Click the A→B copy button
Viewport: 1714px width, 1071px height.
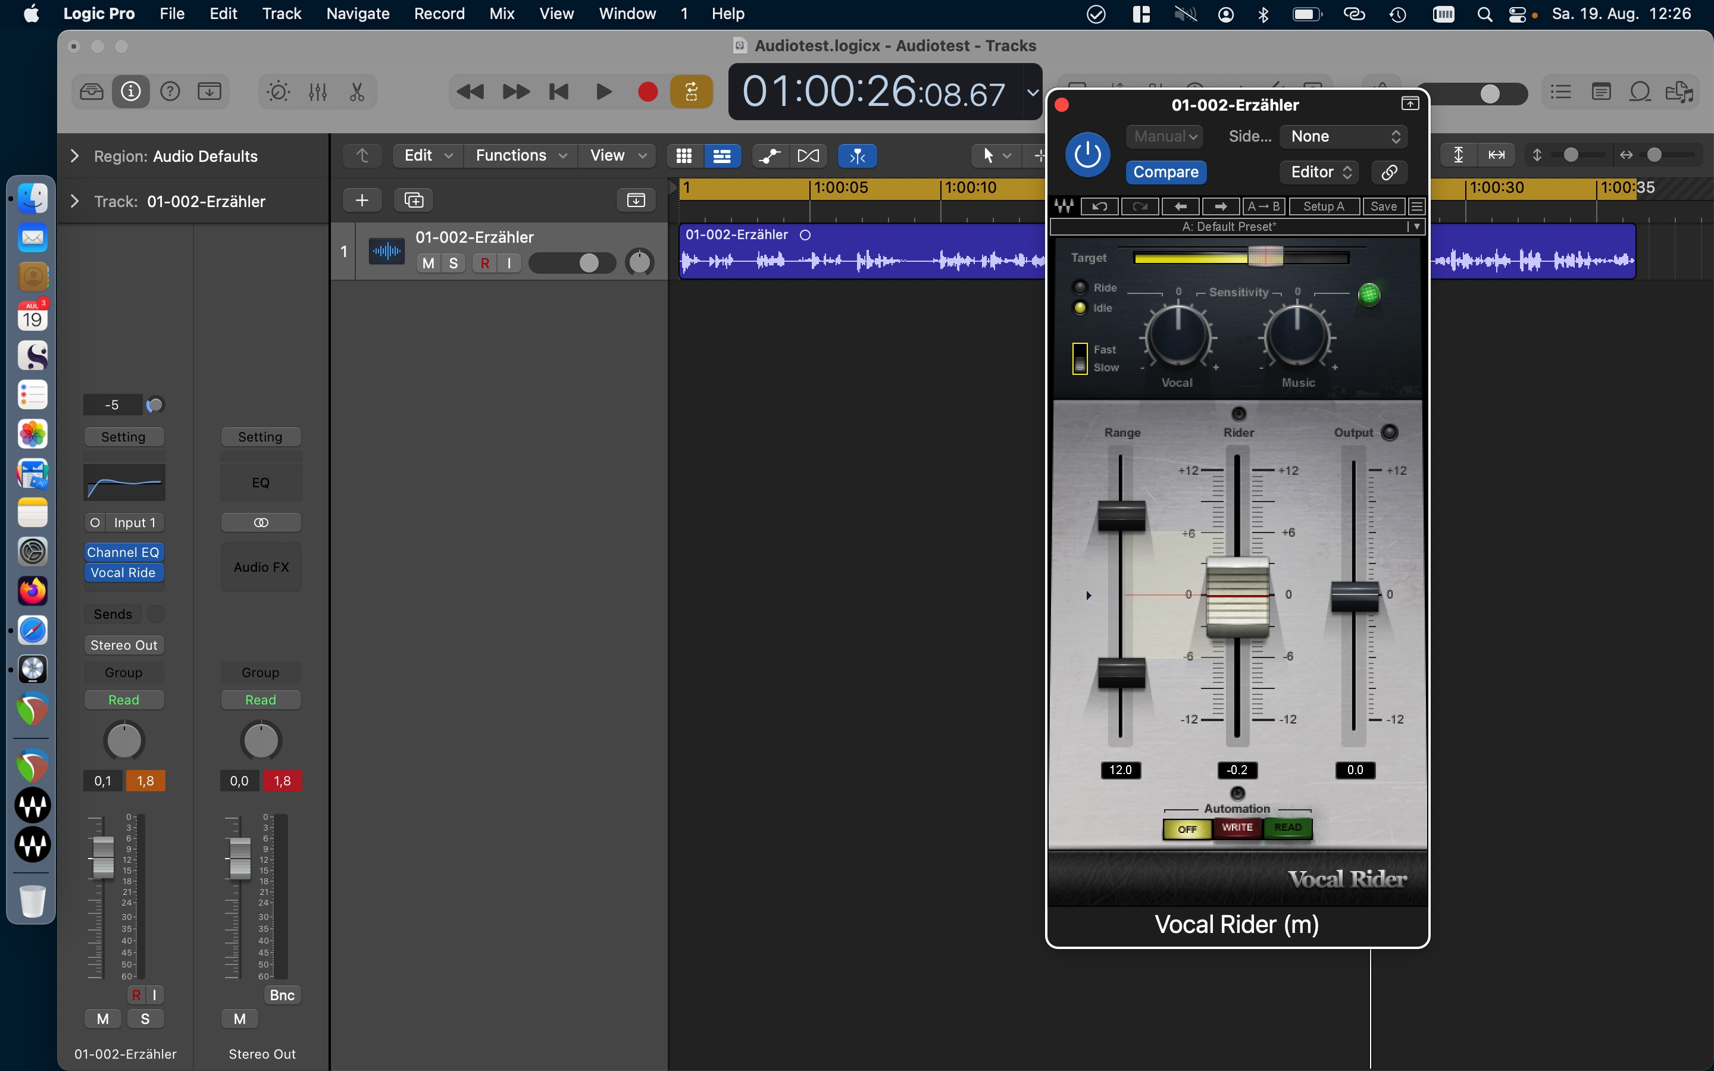1263,206
